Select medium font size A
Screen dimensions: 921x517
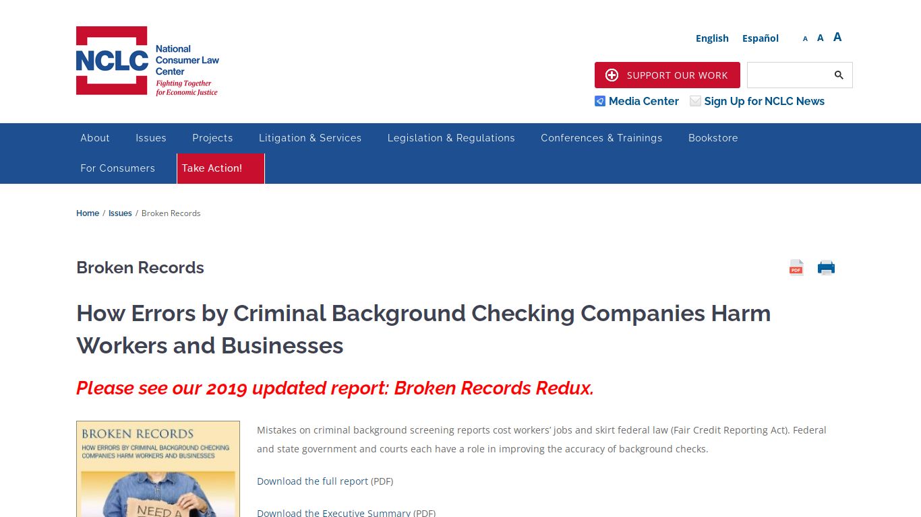[x=821, y=38]
